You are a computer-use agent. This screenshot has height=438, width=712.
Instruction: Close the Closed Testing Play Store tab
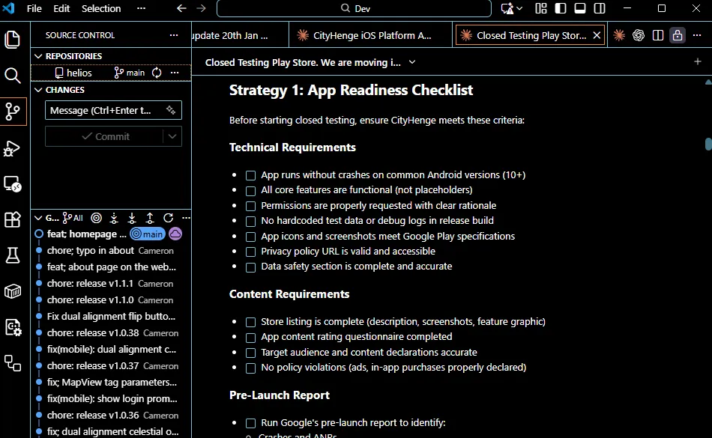click(x=597, y=35)
